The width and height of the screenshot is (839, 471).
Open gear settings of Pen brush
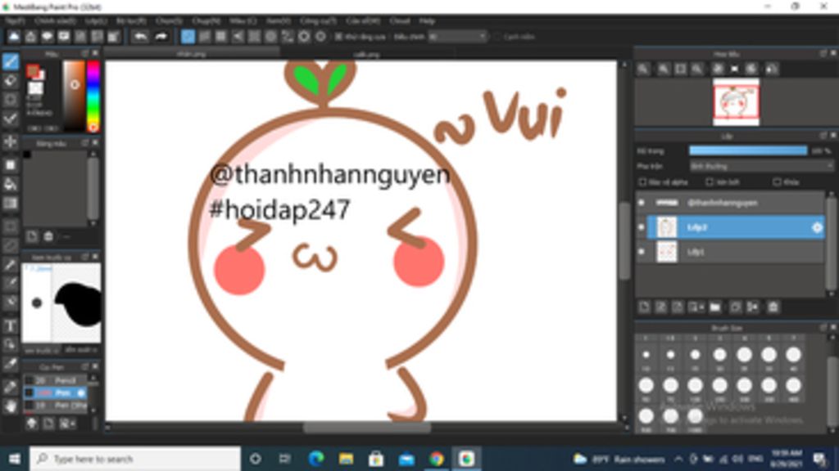tap(81, 393)
